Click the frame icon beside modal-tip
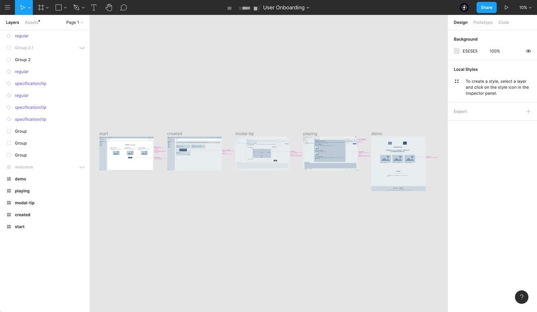The height and width of the screenshot is (312, 537). point(9,203)
